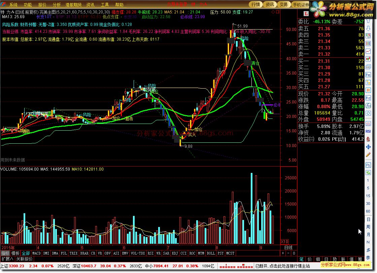Click the X10 volume scale label

click(x=284, y=241)
